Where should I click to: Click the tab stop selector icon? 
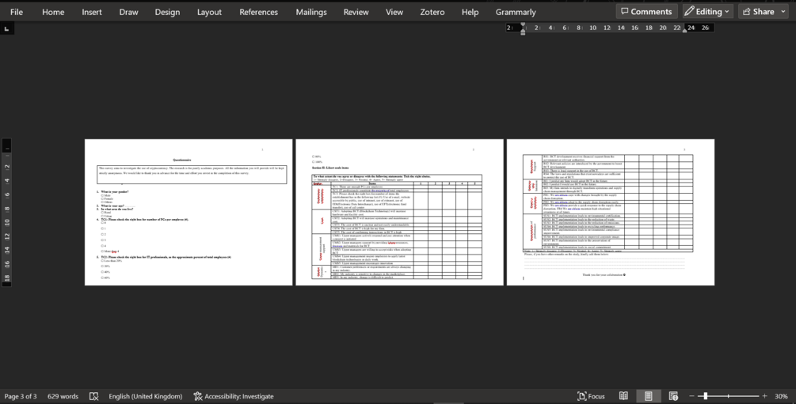coord(6,29)
